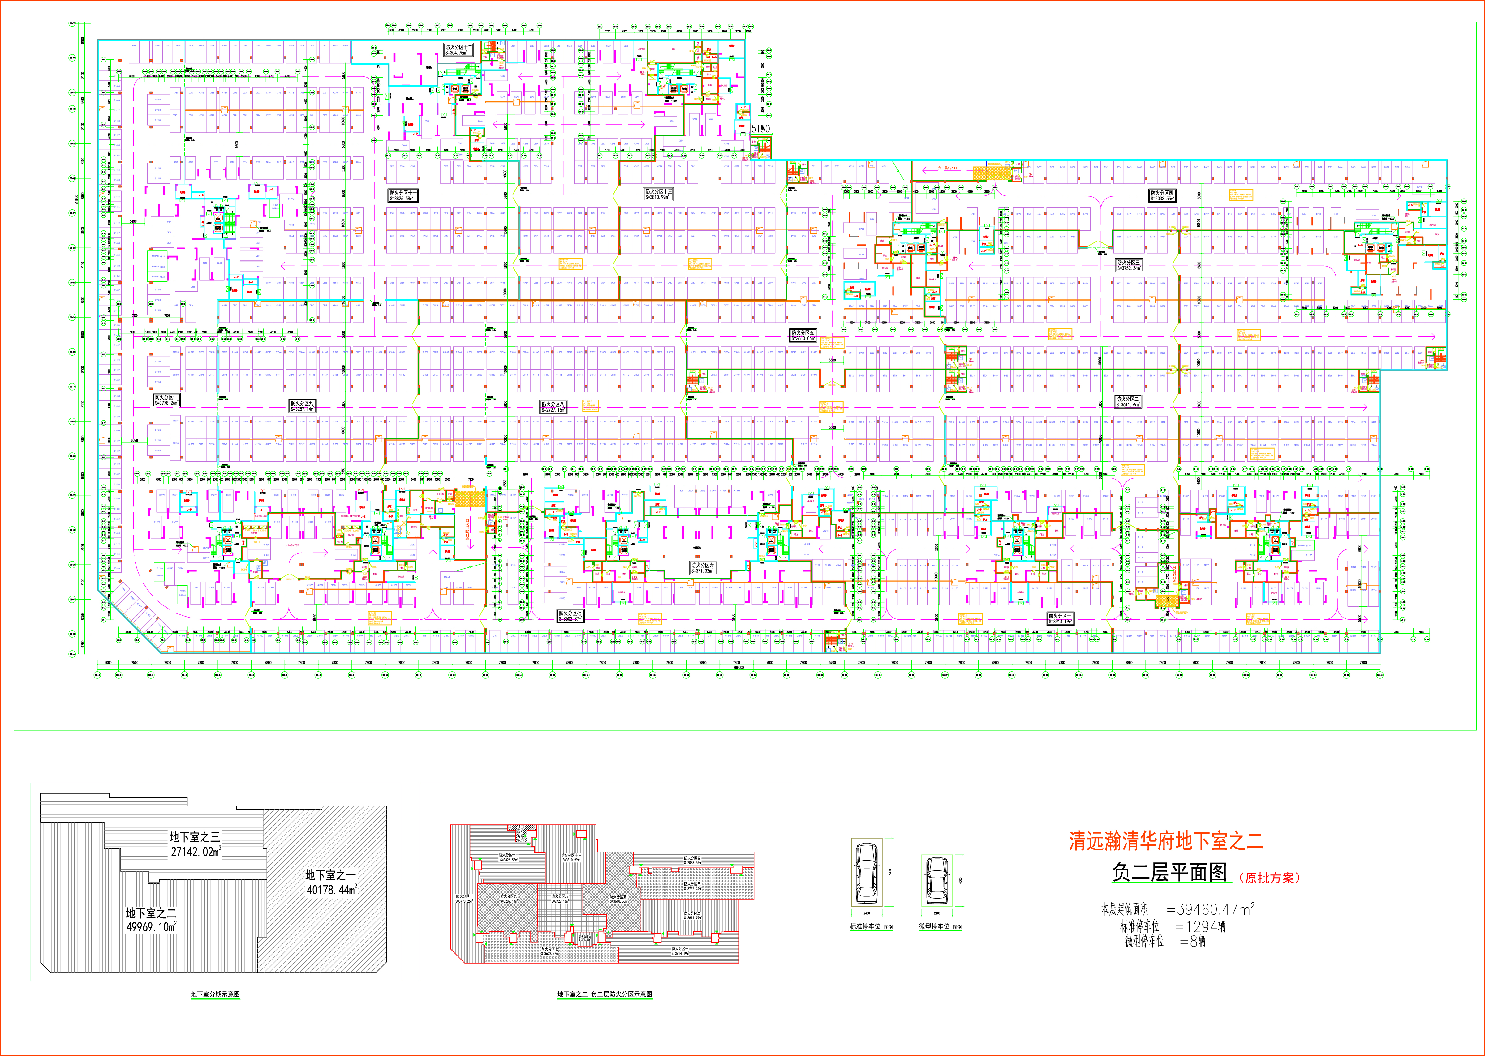Click 防火分区九 S=3287.14 label in main plan

[303, 406]
